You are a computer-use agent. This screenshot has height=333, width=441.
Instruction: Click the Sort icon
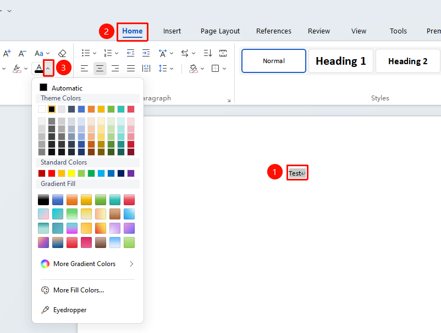click(207, 53)
